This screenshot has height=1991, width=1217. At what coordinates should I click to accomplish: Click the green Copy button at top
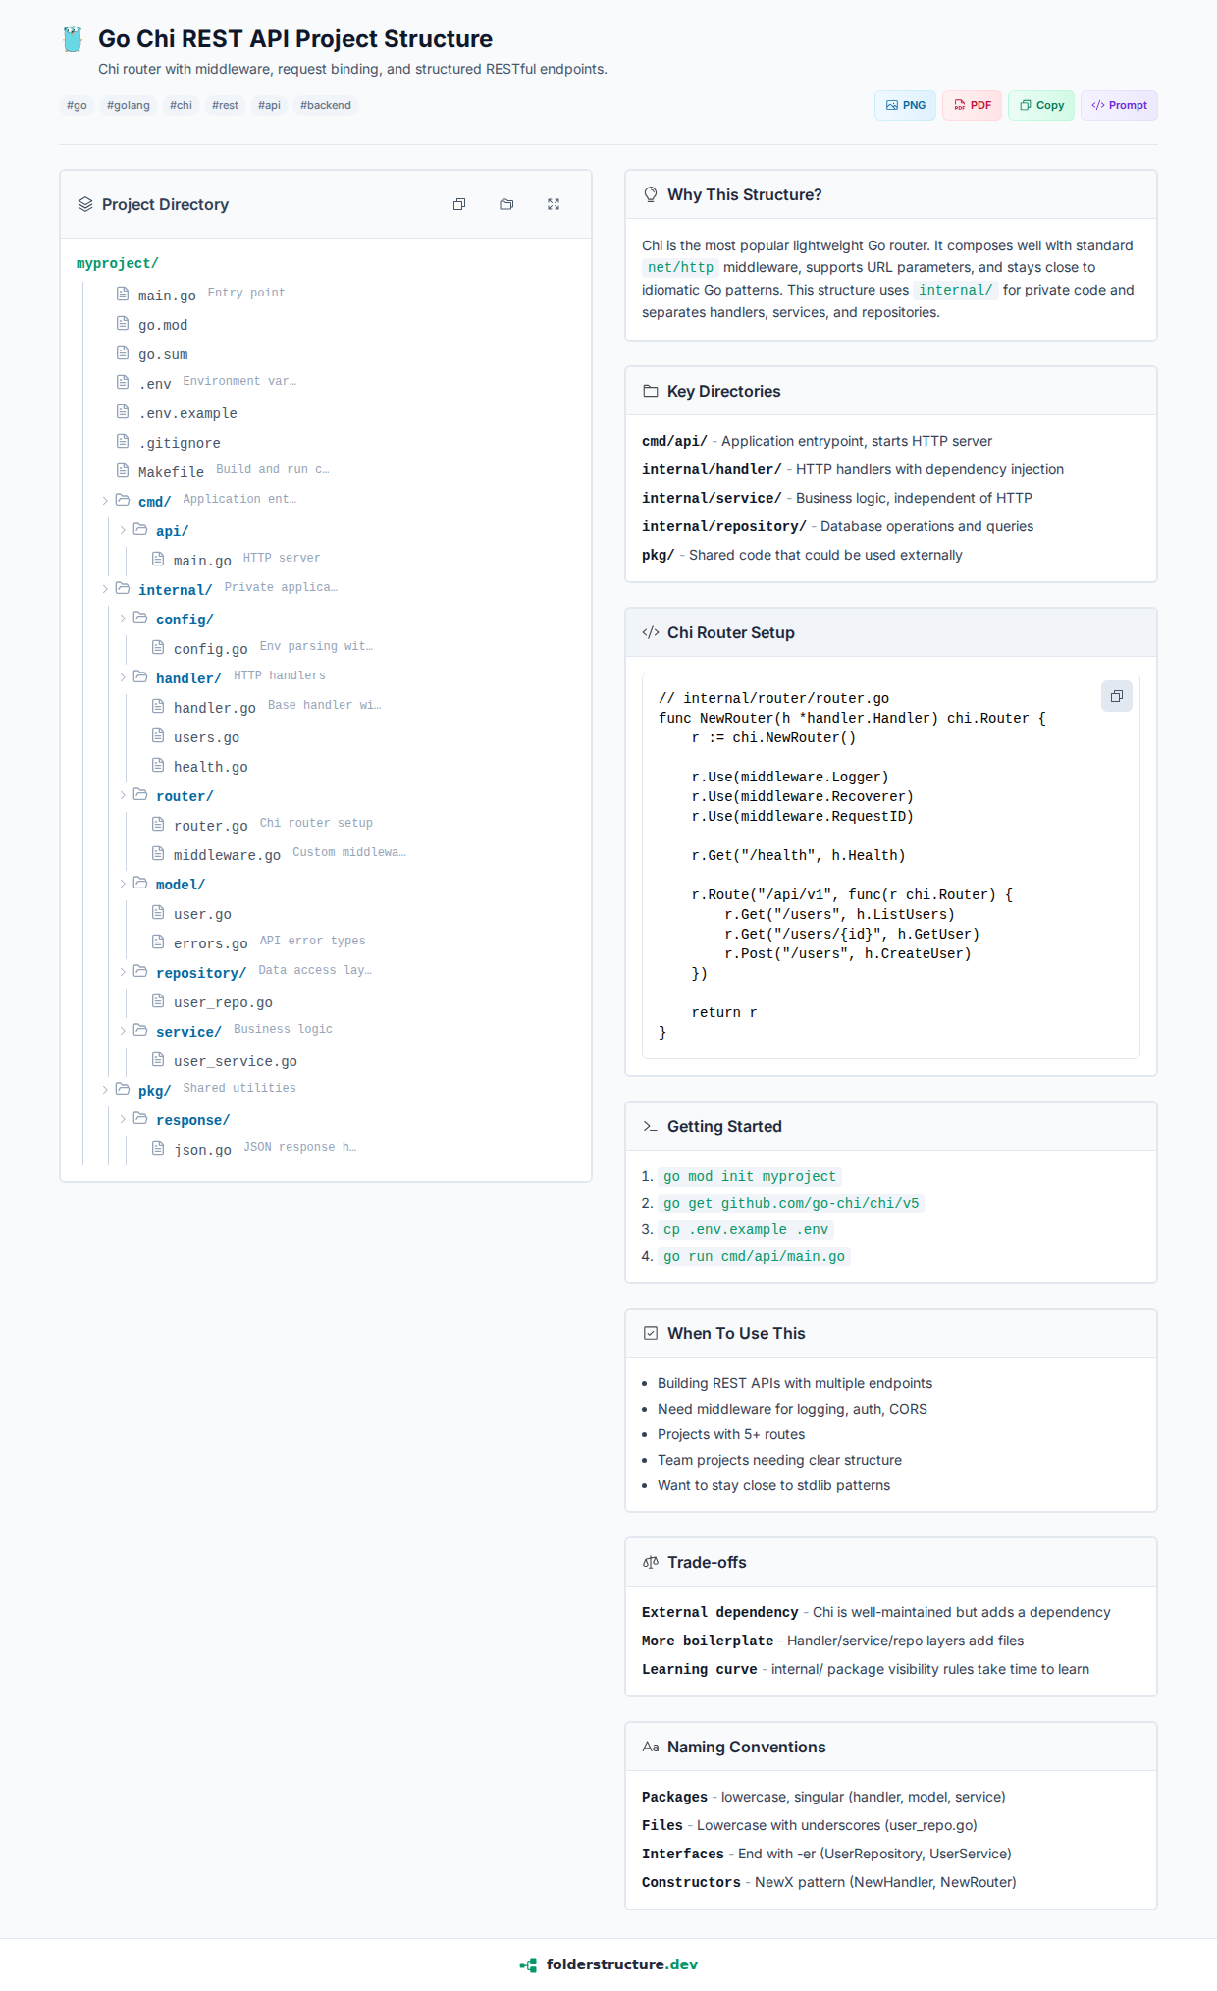1041,105
